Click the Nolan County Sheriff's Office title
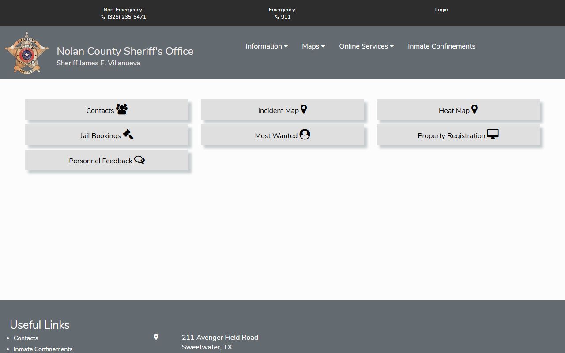 pos(125,51)
